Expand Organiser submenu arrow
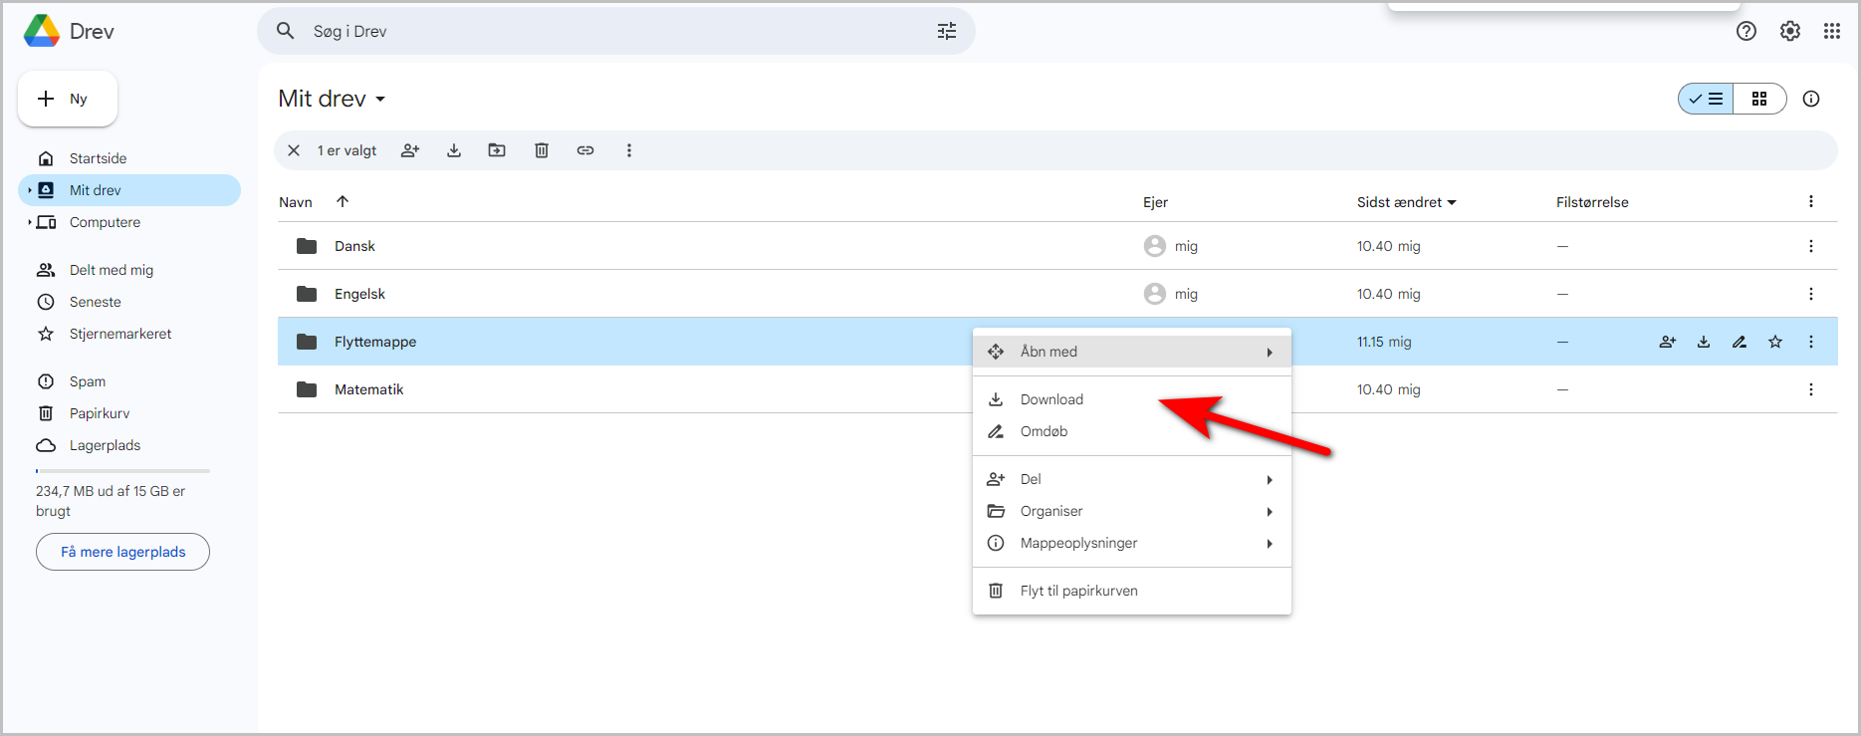Viewport: 1861px width, 736px height. point(1270,511)
